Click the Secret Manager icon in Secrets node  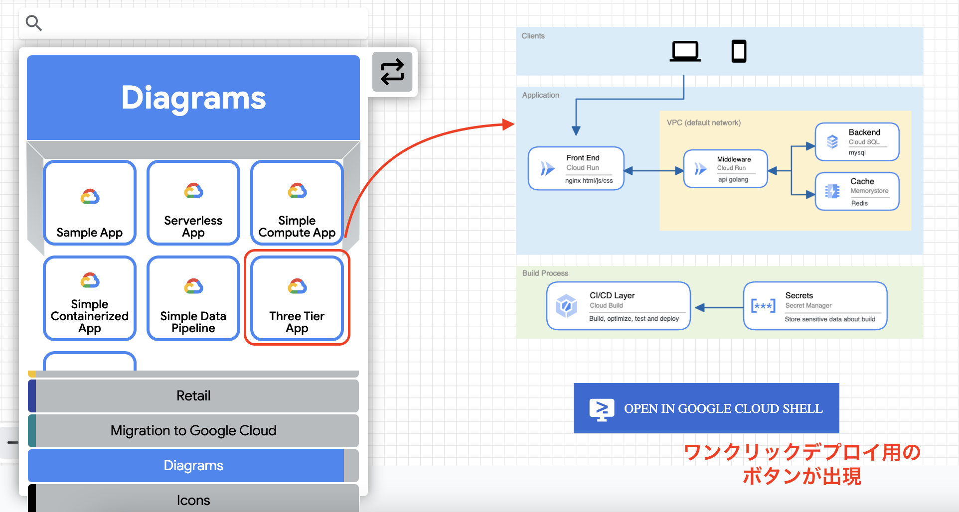coord(763,305)
